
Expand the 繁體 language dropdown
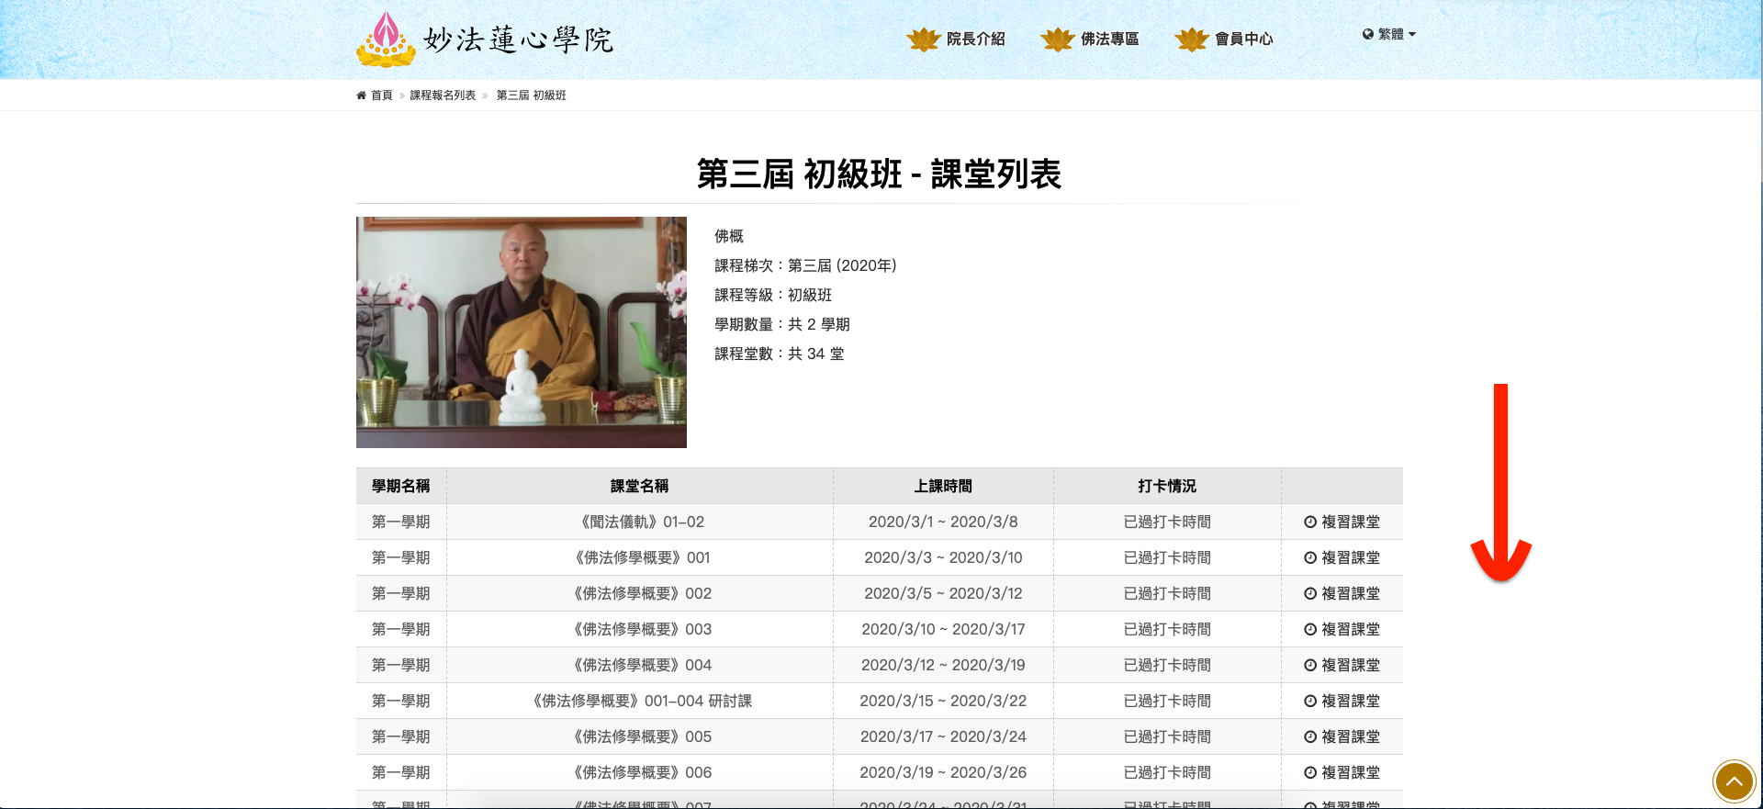1389,34
